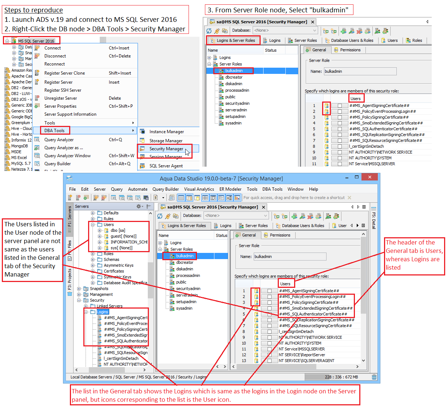The height and width of the screenshot is (409, 447).
Task: Click the chart icon ending the main toolbar
Action: [x=237, y=198]
